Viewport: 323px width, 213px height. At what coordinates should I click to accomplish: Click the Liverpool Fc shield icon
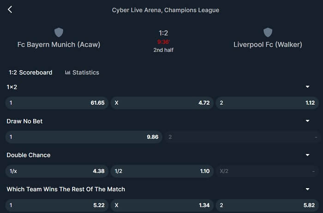tap(268, 32)
